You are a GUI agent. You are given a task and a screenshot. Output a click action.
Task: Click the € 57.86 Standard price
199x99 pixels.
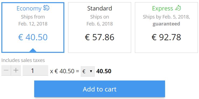click(100, 37)
